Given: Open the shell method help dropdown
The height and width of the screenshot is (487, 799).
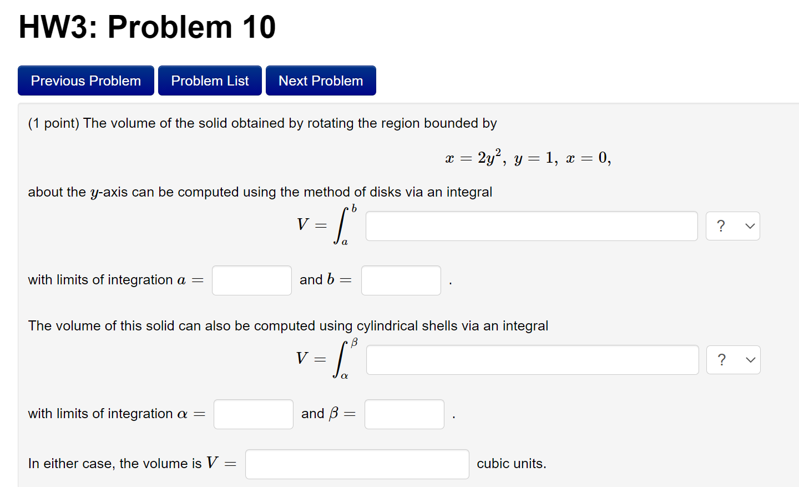Looking at the screenshot, I should point(733,360).
